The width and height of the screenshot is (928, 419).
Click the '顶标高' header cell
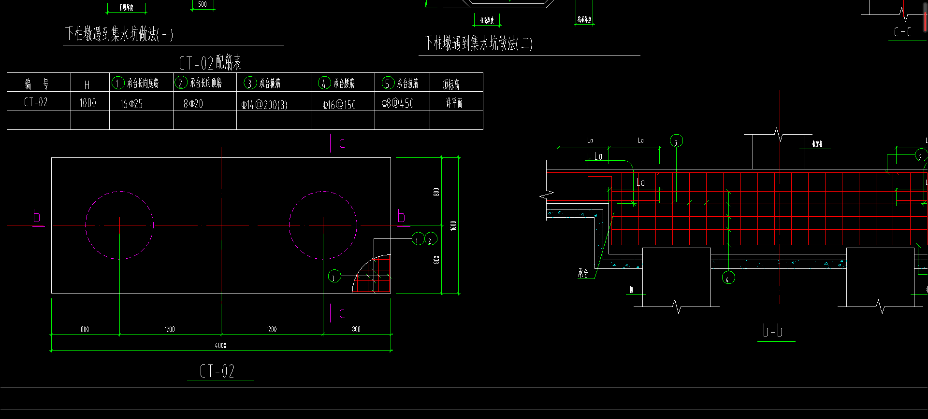click(x=456, y=82)
